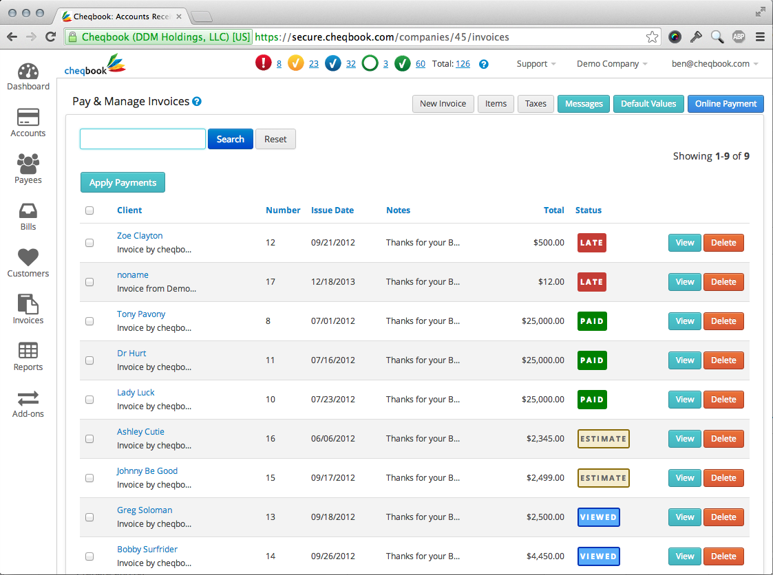Click the magnifier extension icon in browser toolbar

[x=717, y=36]
